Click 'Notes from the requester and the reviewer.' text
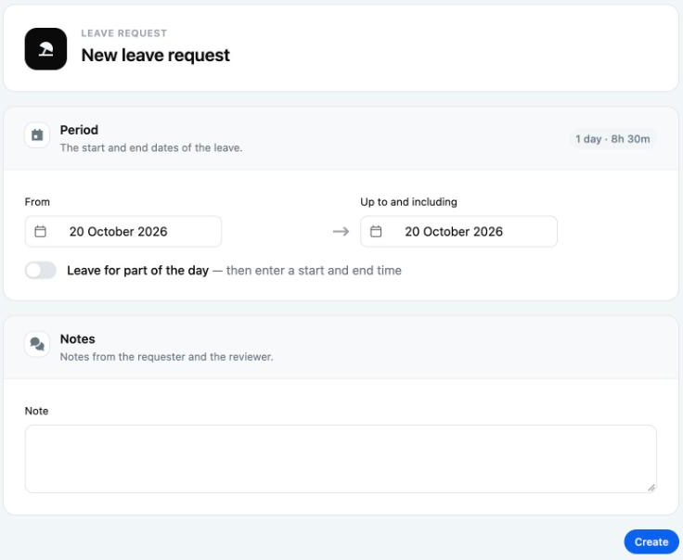Image resolution: width=683 pixels, height=560 pixels. (166, 357)
